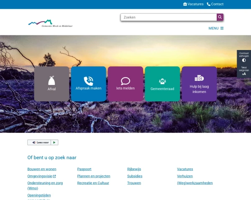Go to the Rijbewijs page link
The width and height of the screenshot is (251, 200).
point(134,169)
